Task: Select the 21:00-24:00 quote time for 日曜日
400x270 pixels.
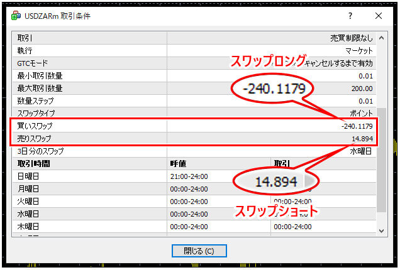Action: 189,176
